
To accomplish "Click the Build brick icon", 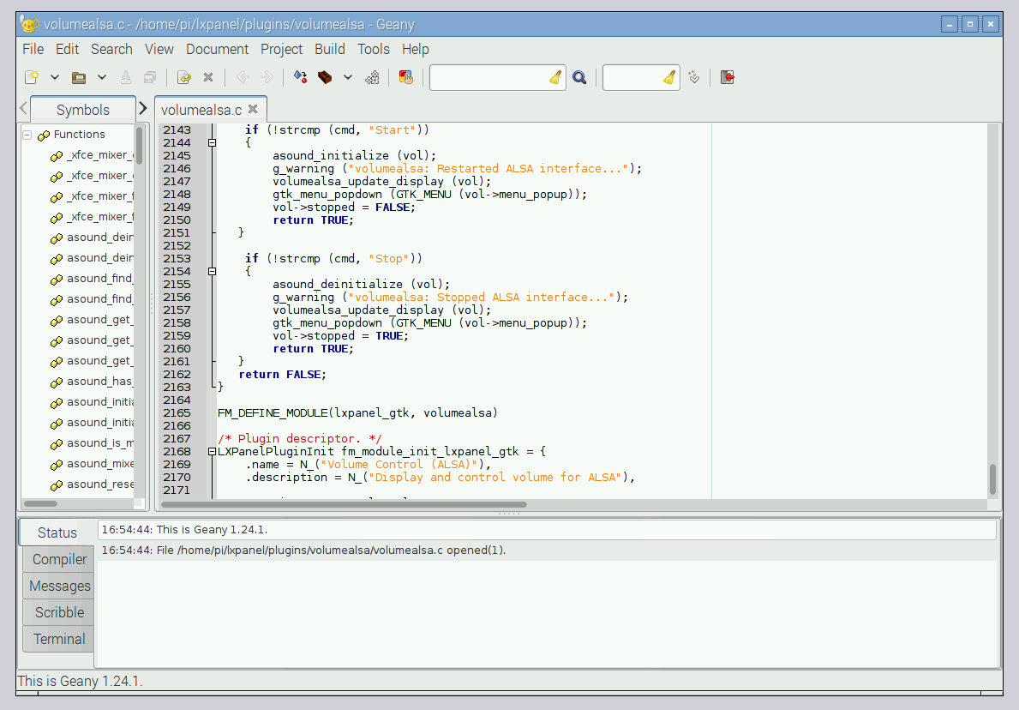I will pos(325,77).
